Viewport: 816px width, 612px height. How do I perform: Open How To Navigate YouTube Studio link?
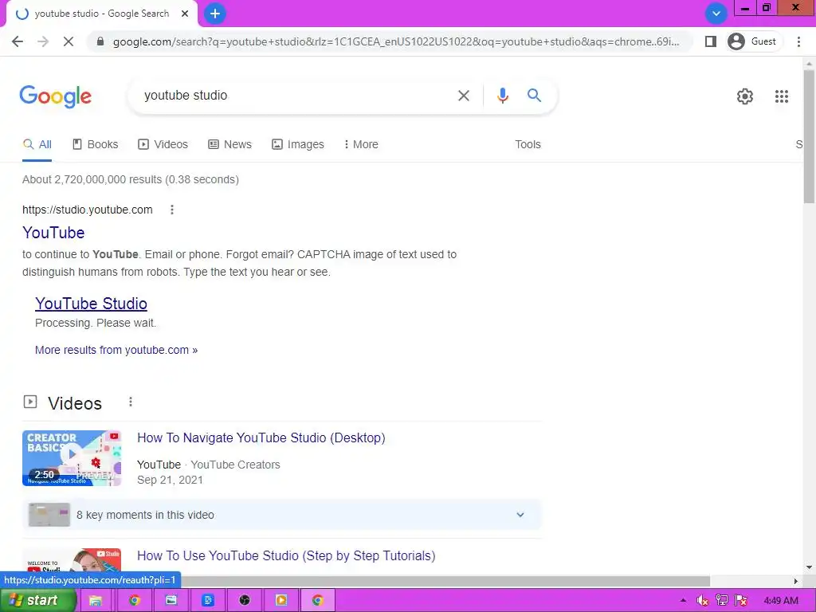pos(261,437)
